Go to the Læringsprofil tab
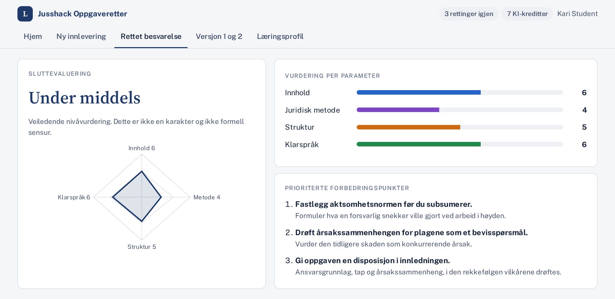The width and height of the screenshot is (615, 299). point(280,37)
